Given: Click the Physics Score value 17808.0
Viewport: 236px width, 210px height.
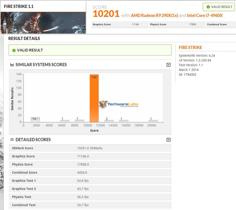Looking at the screenshot, I should (x=83, y=165).
